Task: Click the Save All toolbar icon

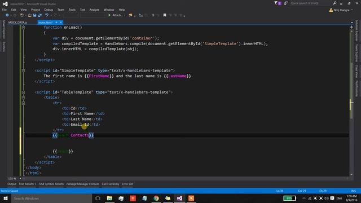Action: click(40, 15)
